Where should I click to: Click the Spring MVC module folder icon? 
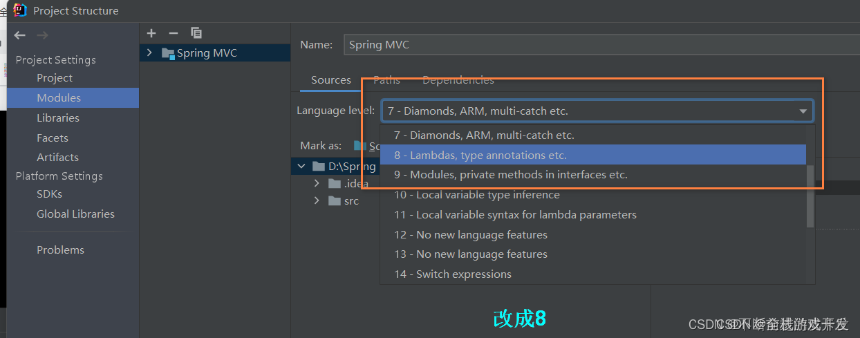tap(168, 53)
